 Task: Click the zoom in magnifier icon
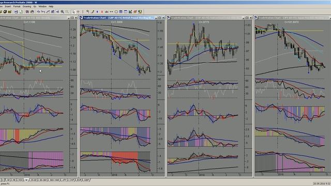pos(62,11)
